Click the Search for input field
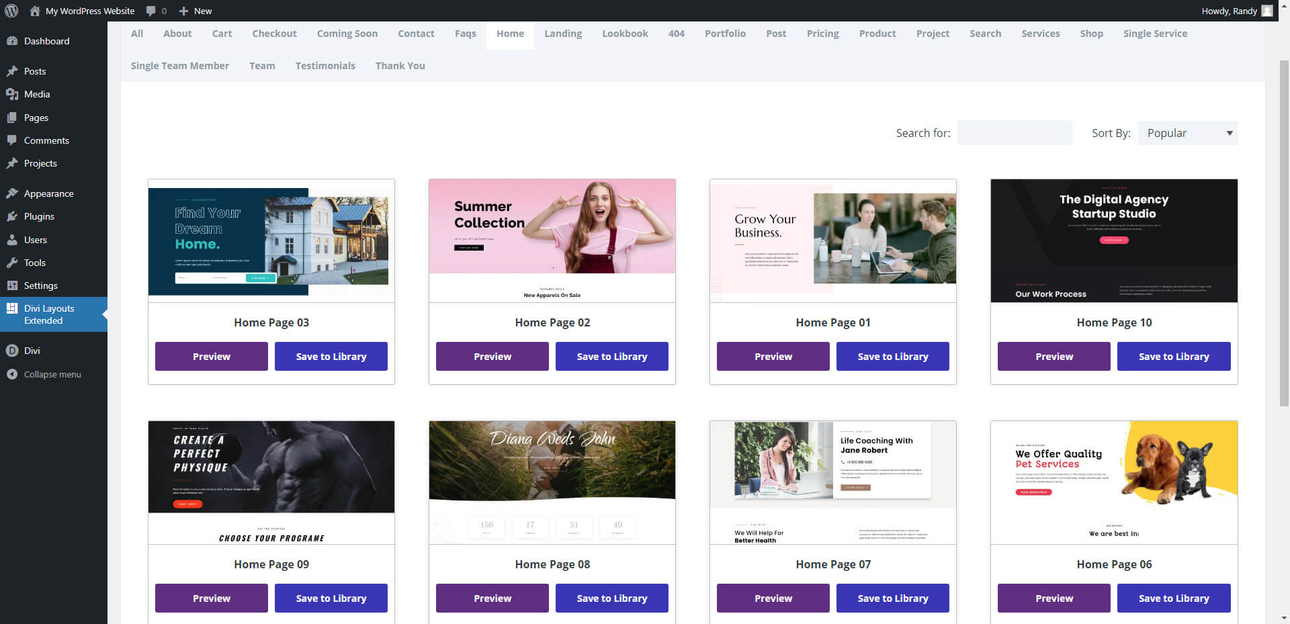Viewport: 1290px width, 624px height. click(1014, 133)
